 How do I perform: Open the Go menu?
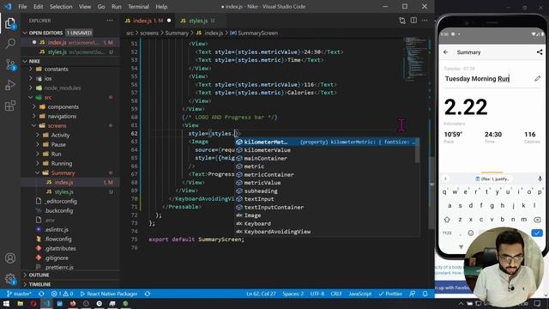[101, 7]
